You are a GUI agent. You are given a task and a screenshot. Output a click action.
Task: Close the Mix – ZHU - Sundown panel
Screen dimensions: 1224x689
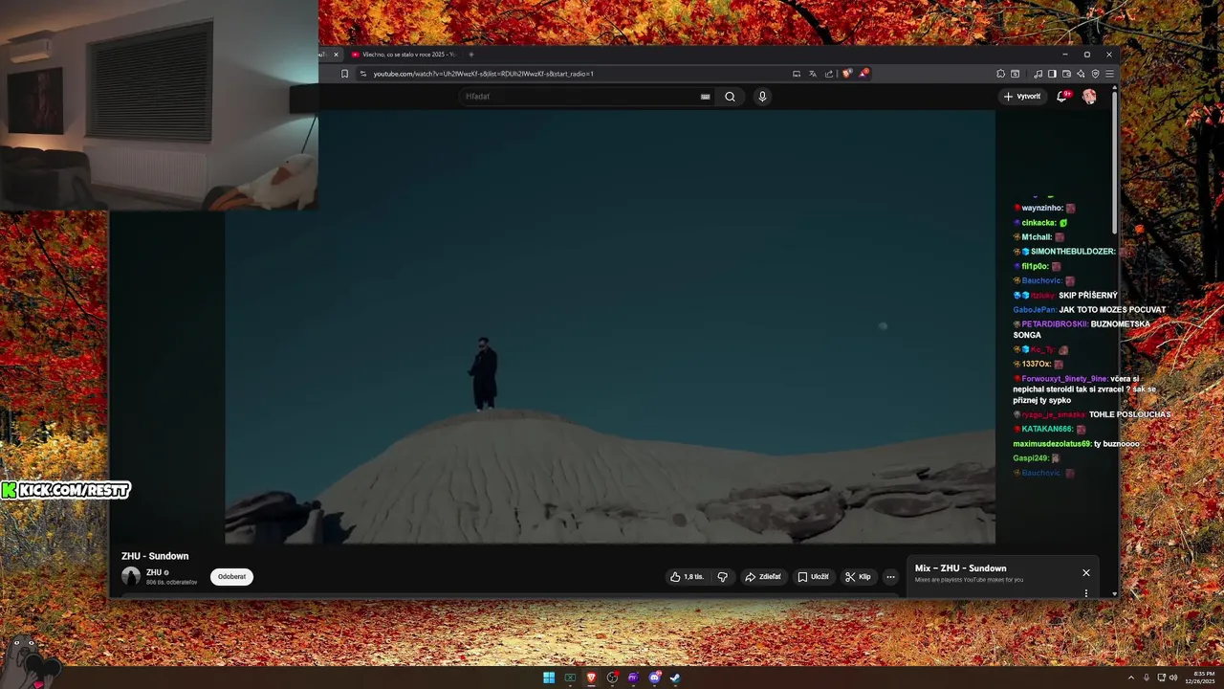click(1086, 572)
